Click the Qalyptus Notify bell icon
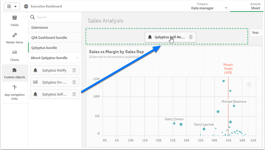 tap(35, 70)
